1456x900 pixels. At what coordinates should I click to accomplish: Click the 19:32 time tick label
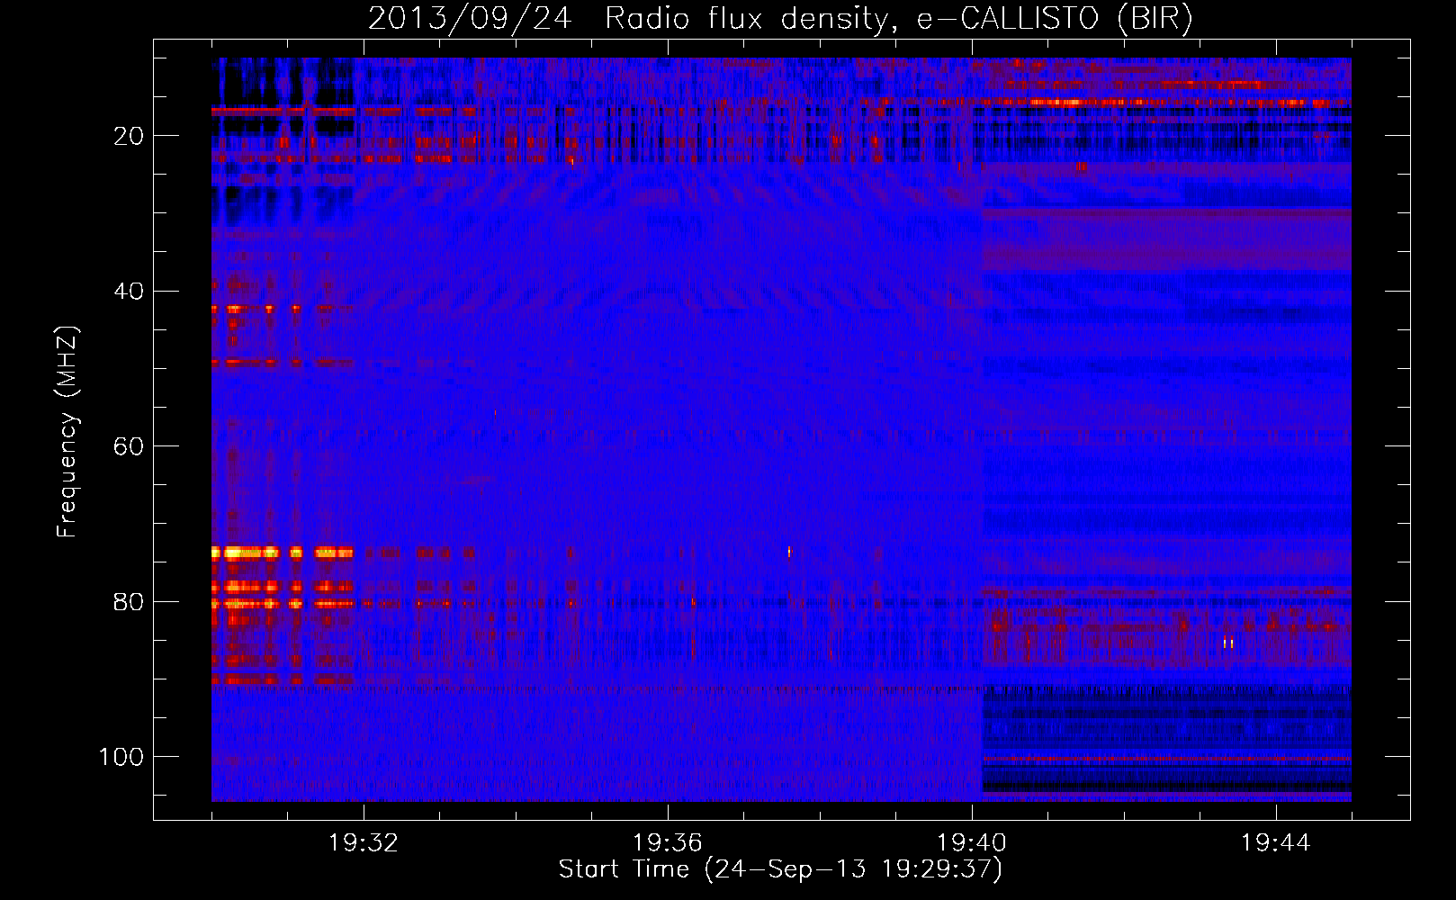point(364,843)
